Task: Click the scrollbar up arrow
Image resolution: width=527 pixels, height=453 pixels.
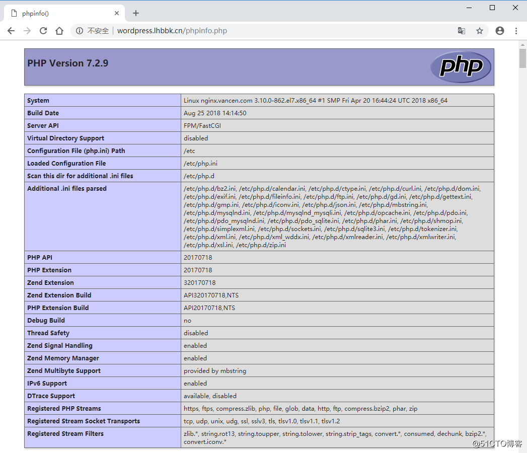Action: [x=522, y=44]
